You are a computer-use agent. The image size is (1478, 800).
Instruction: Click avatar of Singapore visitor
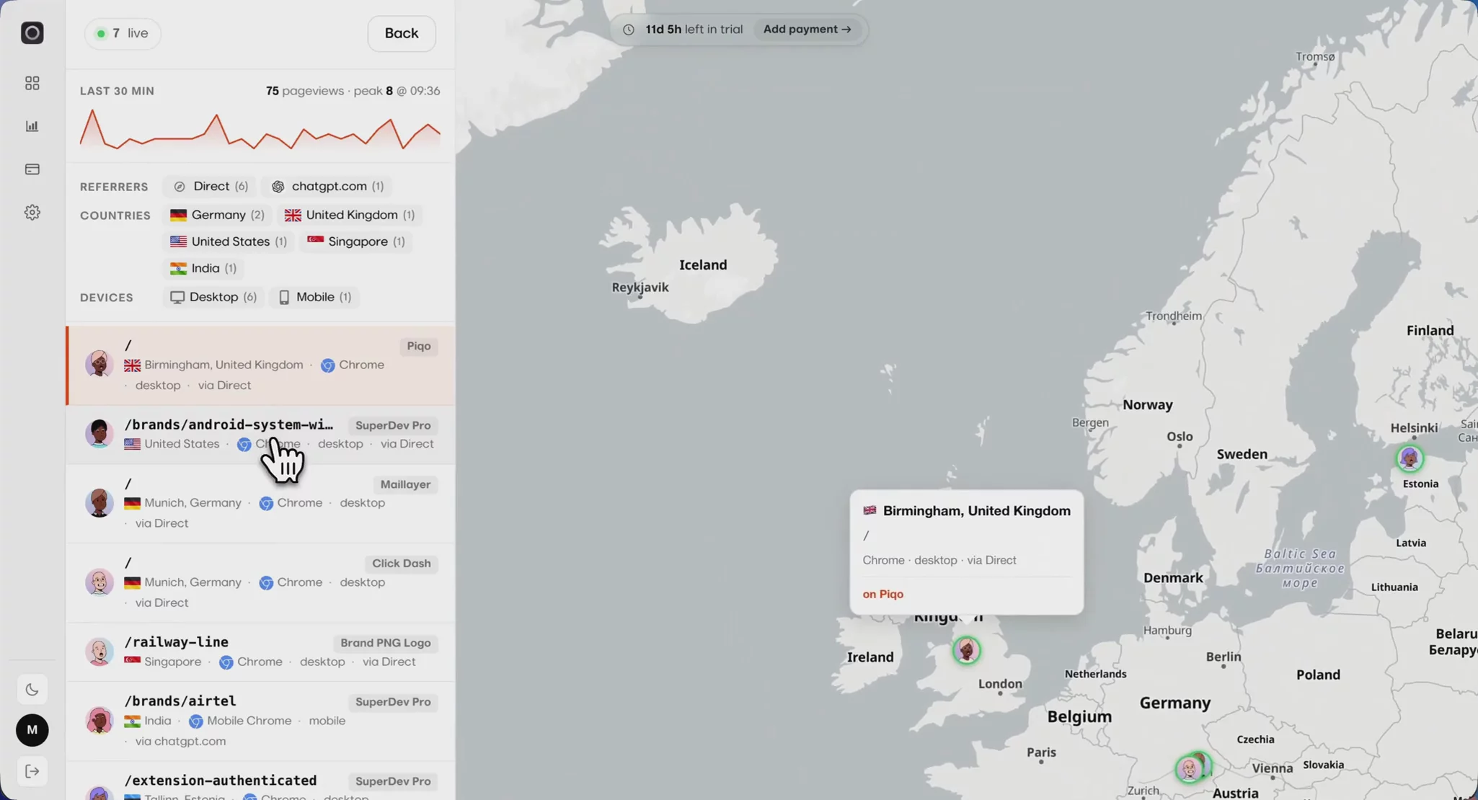tap(99, 652)
